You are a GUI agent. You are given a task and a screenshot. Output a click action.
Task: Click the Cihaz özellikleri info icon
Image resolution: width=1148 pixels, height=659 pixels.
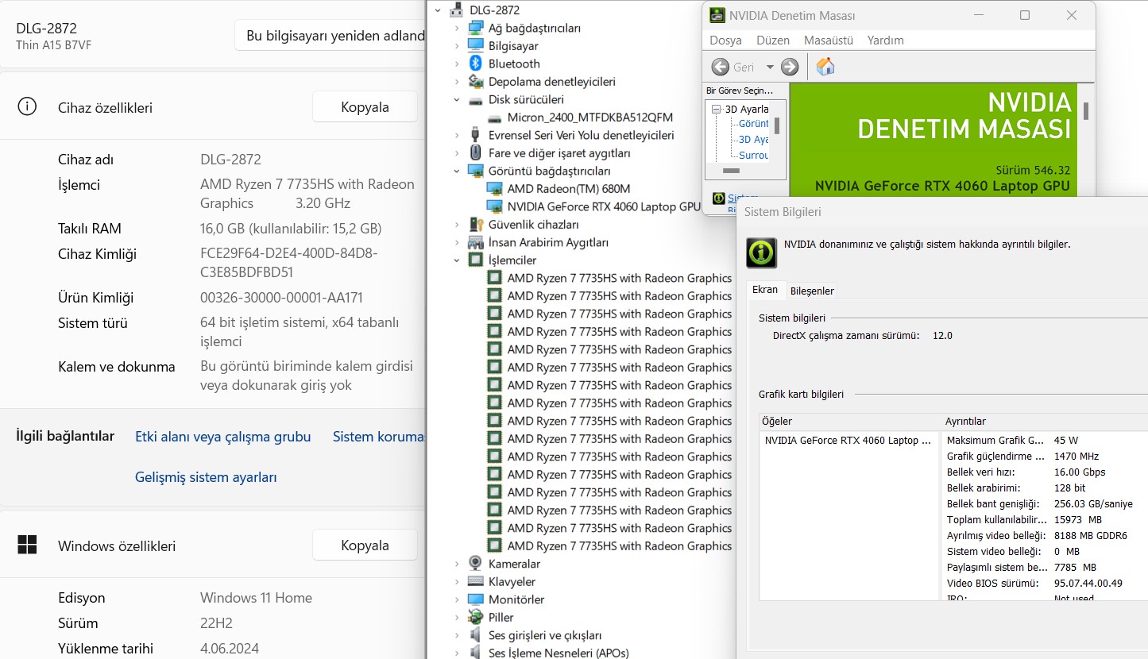point(27,107)
